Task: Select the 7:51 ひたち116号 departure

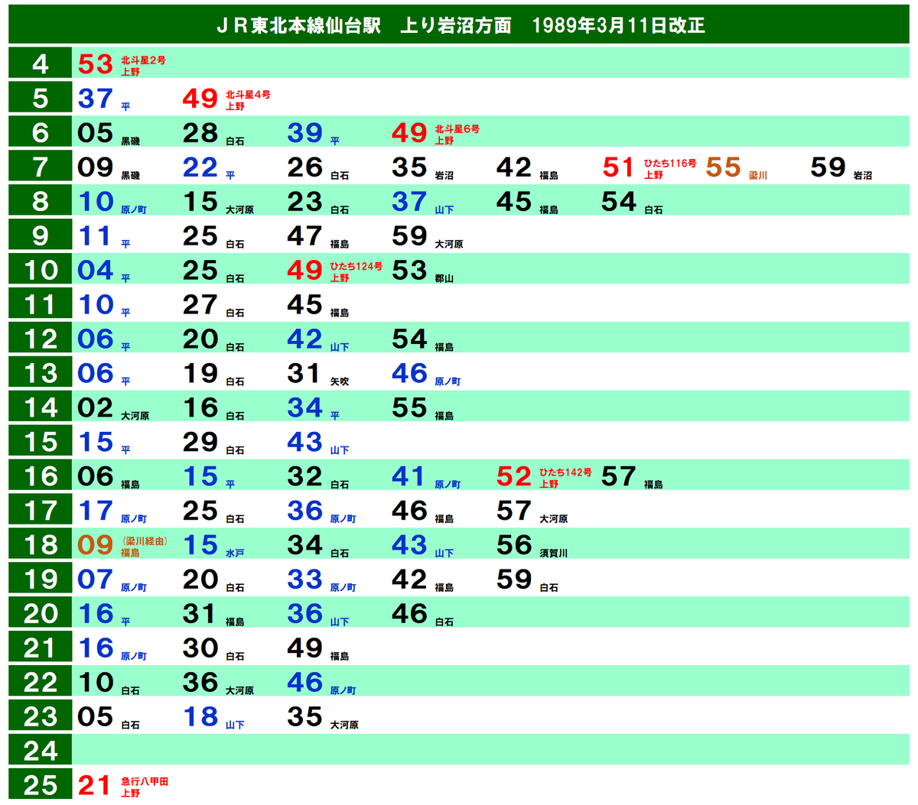Action: coord(649,167)
